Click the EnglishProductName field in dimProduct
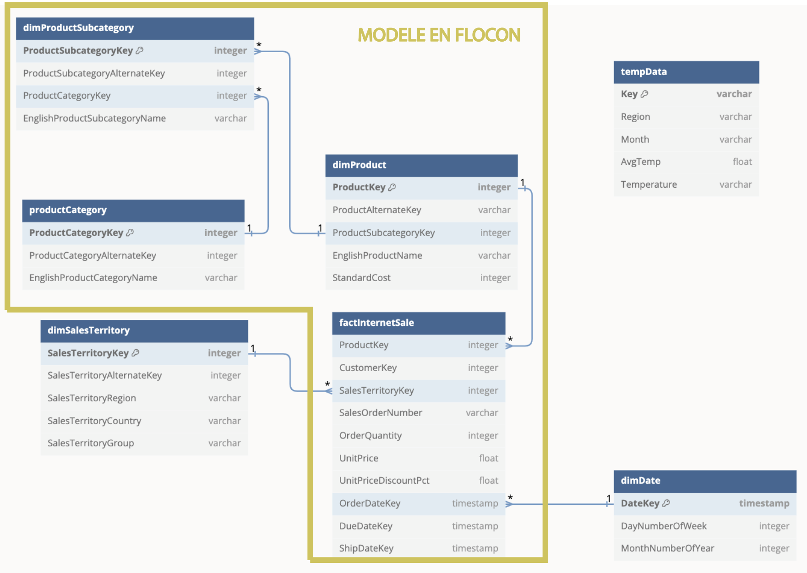 point(421,255)
